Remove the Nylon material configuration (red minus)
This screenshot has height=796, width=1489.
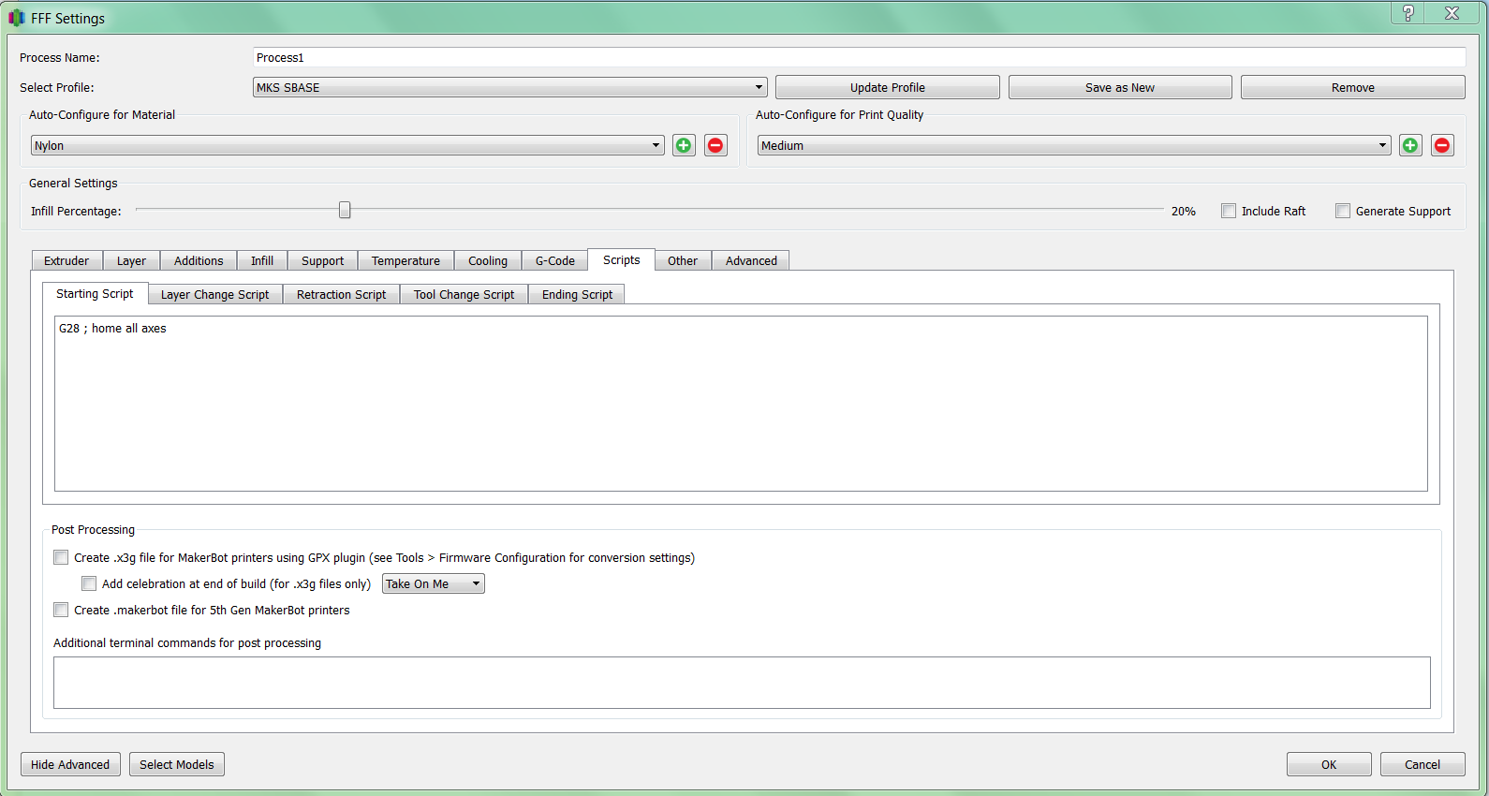[715, 145]
